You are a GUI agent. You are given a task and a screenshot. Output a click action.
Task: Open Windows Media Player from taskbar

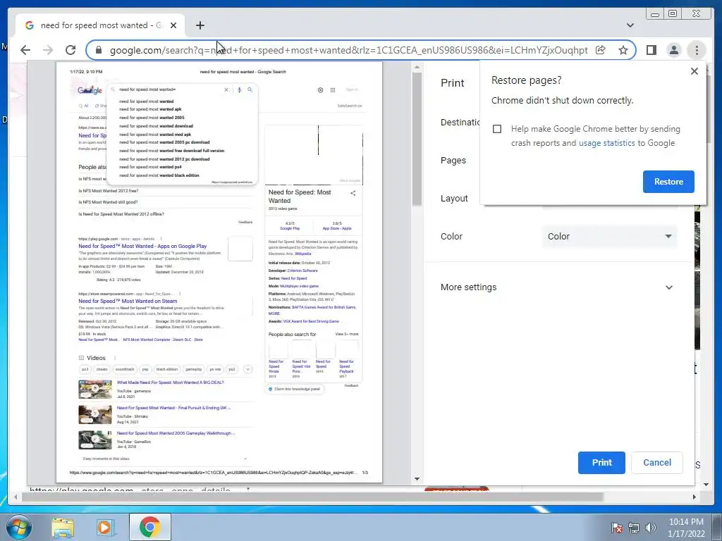(x=104, y=527)
